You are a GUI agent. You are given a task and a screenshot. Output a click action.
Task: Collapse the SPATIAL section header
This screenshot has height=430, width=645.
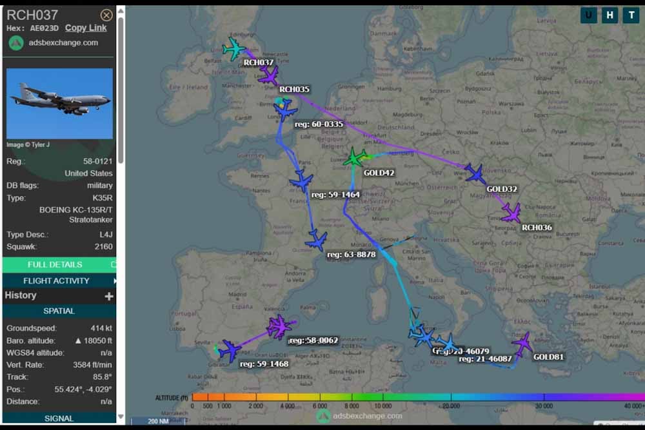pos(59,311)
